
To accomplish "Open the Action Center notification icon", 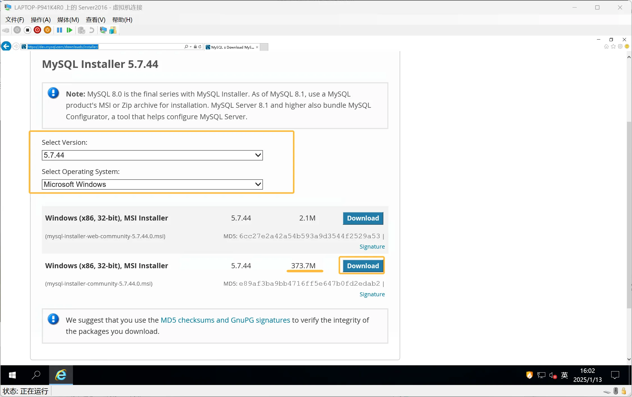I will [x=615, y=375].
